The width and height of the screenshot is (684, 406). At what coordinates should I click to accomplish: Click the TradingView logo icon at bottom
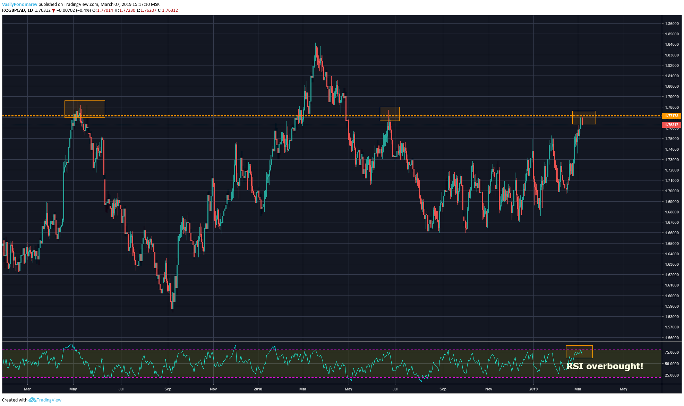tap(32, 400)
